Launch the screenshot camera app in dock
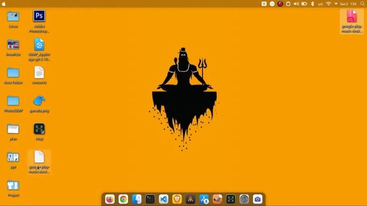Viewport: 367px width, 206px height. pyautogui.click(x=257, y=199)
